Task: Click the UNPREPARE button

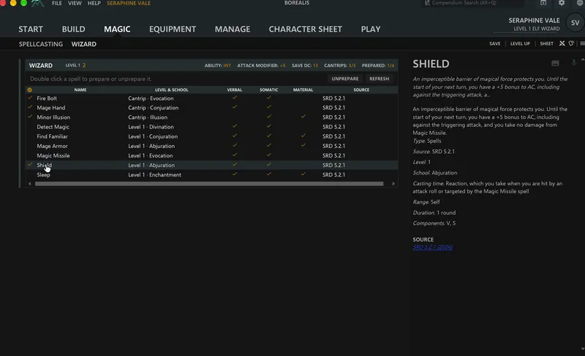Action: (x=344, y=79)
